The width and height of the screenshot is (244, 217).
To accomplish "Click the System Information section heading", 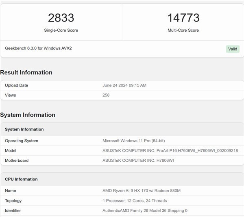I will click(x=28, y=115).
